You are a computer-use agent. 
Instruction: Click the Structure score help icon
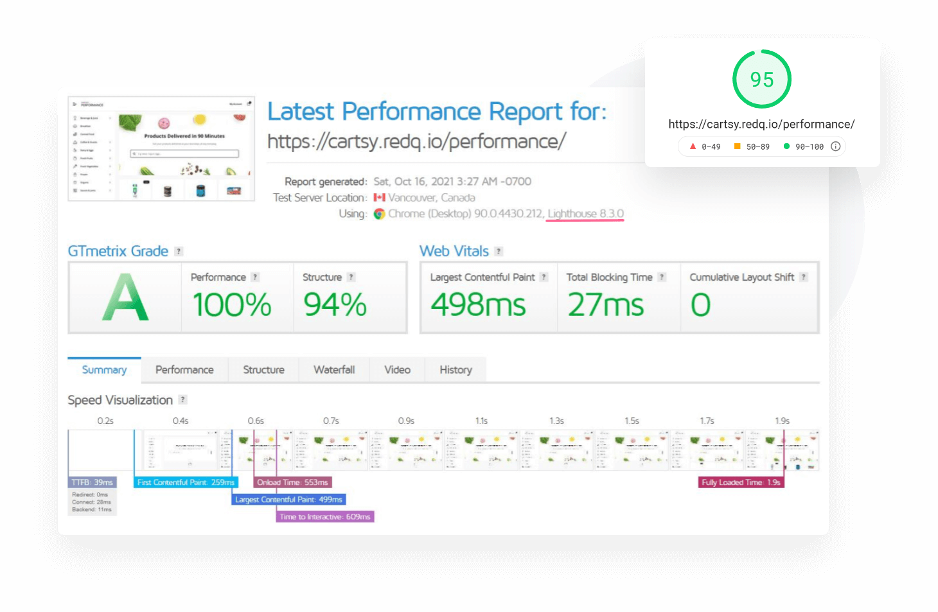coord(351,277)
